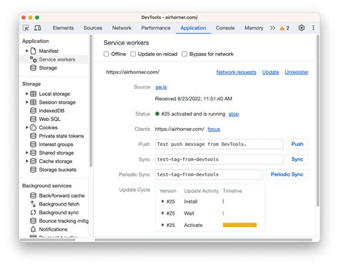Click the Push button
The height and width of the screenshot is (267, 339).
tap(298, 144)
